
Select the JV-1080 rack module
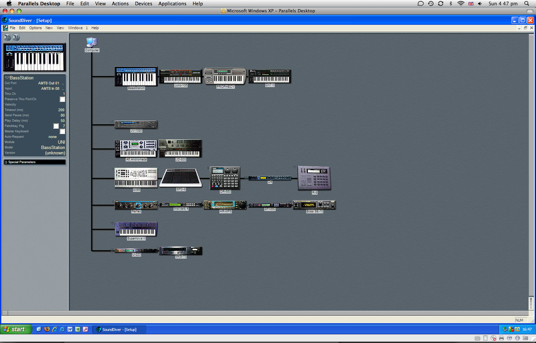point(136,125)
